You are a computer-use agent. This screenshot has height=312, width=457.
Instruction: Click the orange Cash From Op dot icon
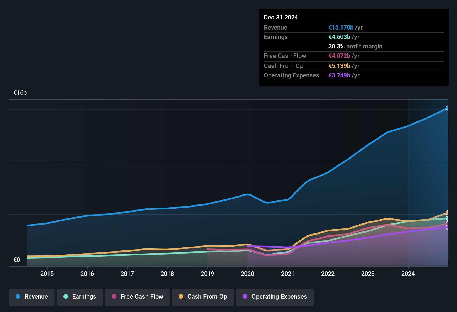point(181,297)
